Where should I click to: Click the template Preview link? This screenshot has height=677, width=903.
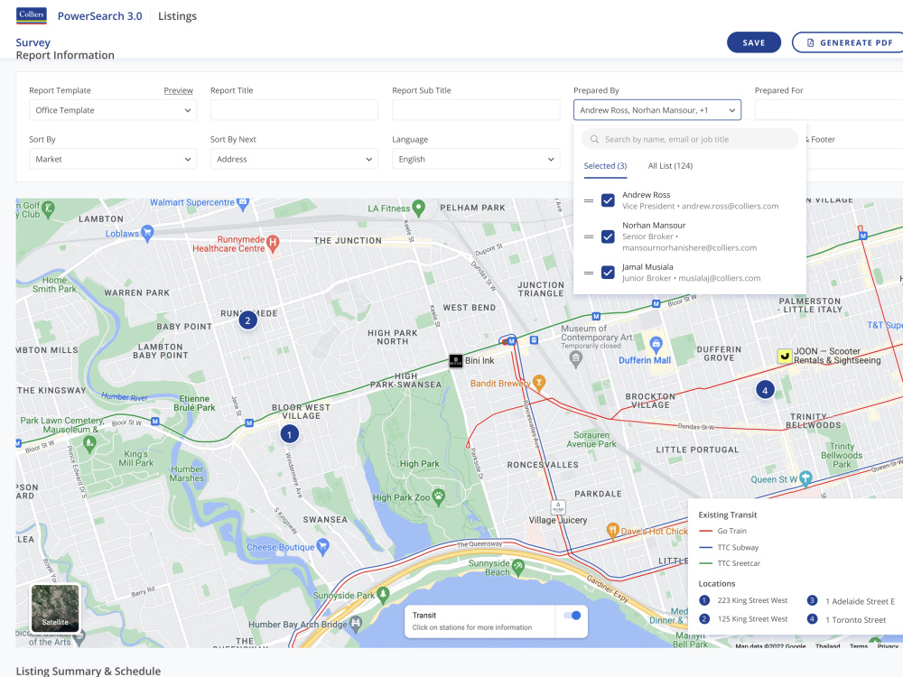(x=179, y=90)
